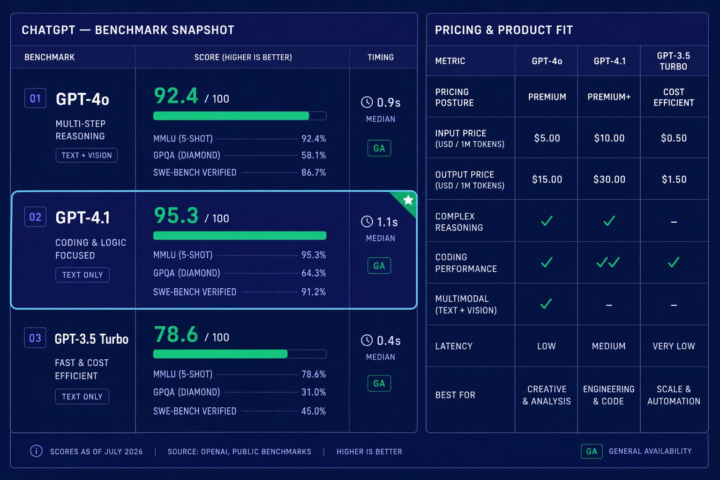
Task: Click GPT-3.5 Turbo dash in Multimodal row
Action: click(674, 305)
